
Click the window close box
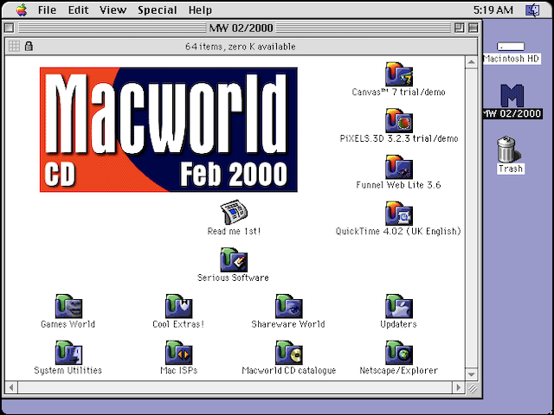[x=10, y=28]
